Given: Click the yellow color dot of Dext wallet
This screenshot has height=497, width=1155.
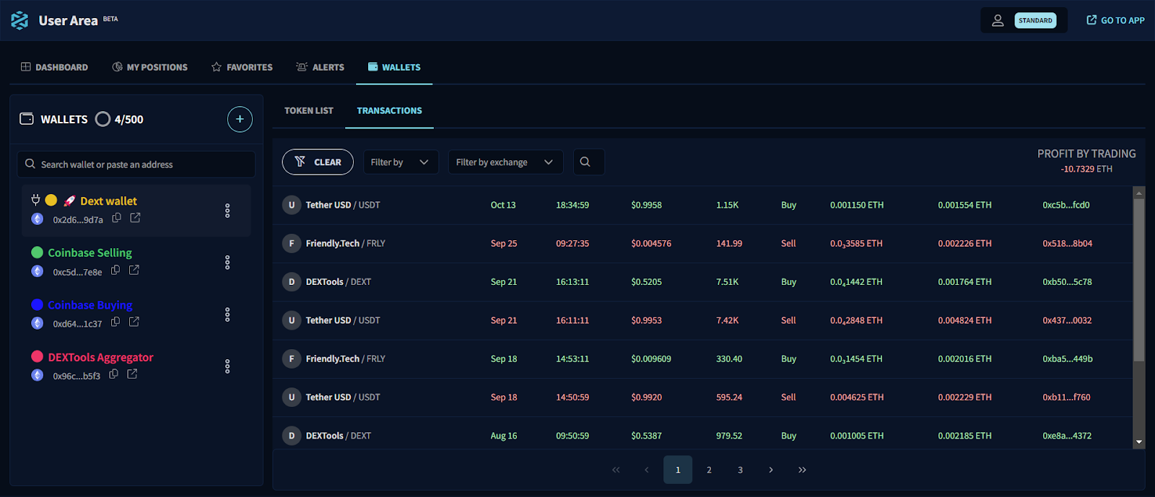Looking at the screenshot, I should [51, 200].
